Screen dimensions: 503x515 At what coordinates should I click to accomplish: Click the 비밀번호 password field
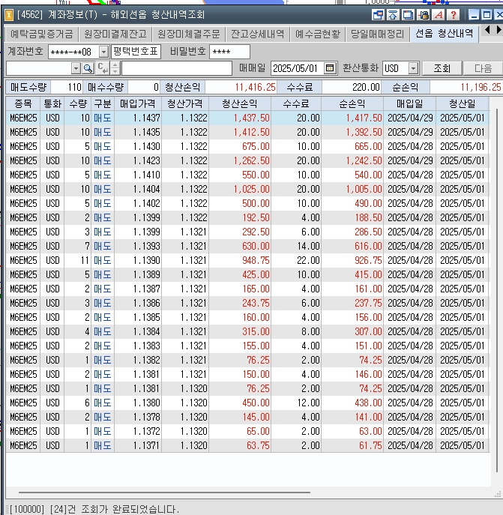click(x=229, y=52)
